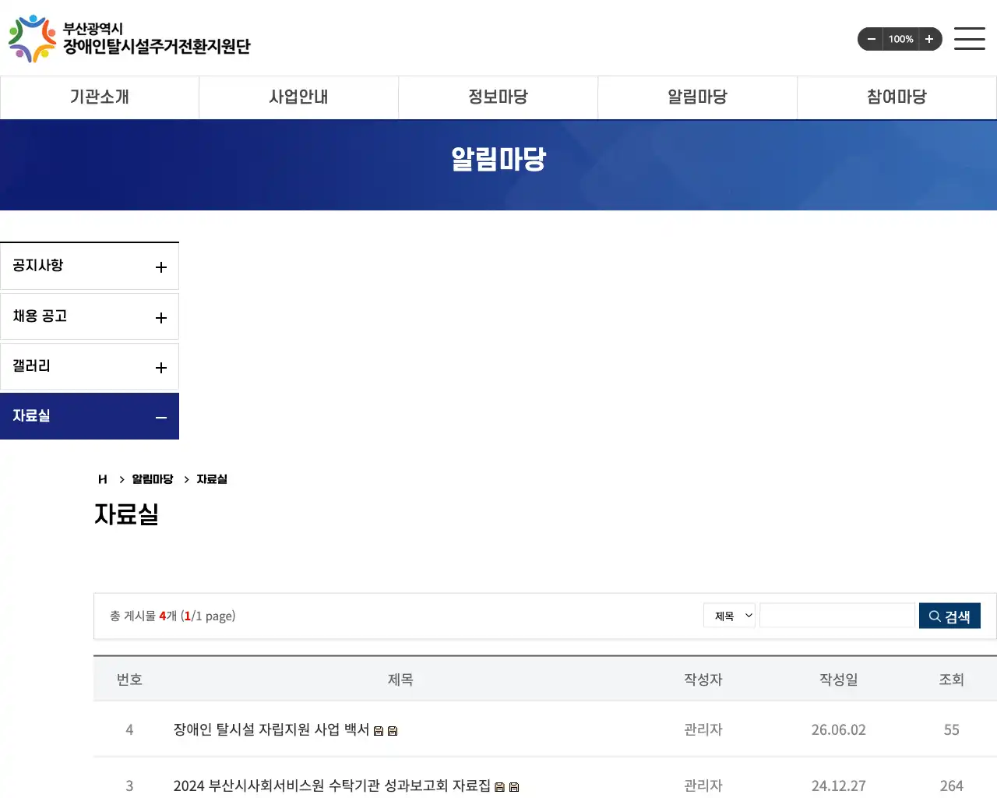The width and height of the screenshot is (997, 798).
Task: Click first attachment icon on 백서 post
Action: 379,731
